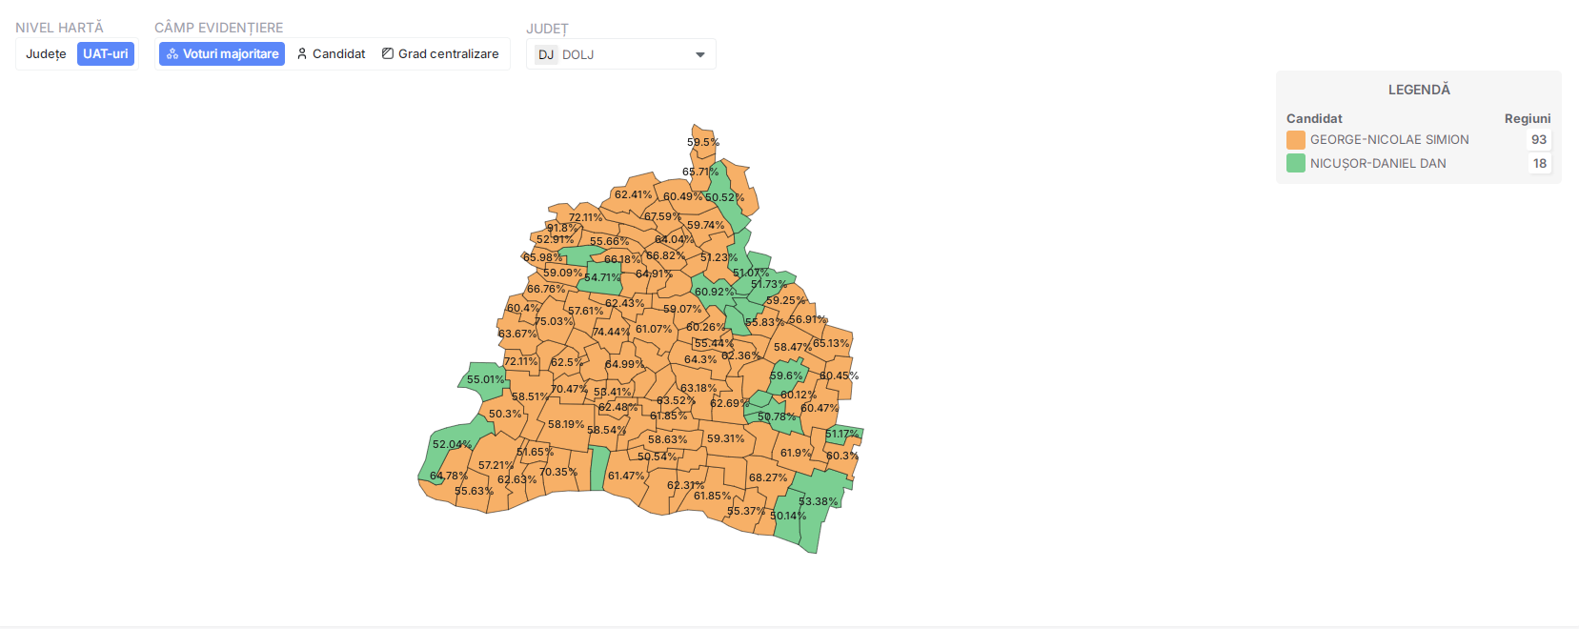Switch to Voturi majoritare tab
This screenshot has height=629, width=1579.
pyautogui.click(x=222, y=54)
